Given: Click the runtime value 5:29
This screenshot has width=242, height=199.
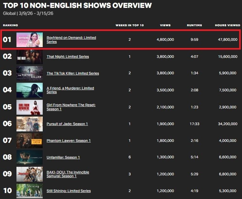Looking at the screenshot, I should coord(195,174).
